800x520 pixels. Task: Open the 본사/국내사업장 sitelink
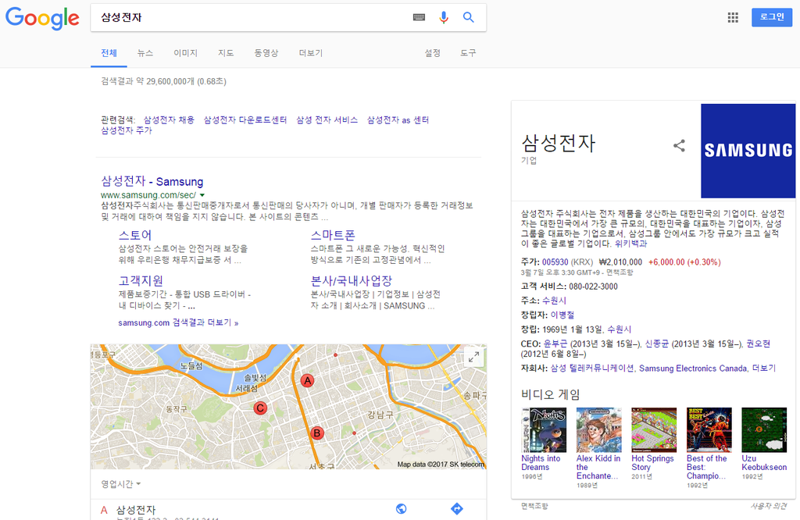(x=352, y=281)
